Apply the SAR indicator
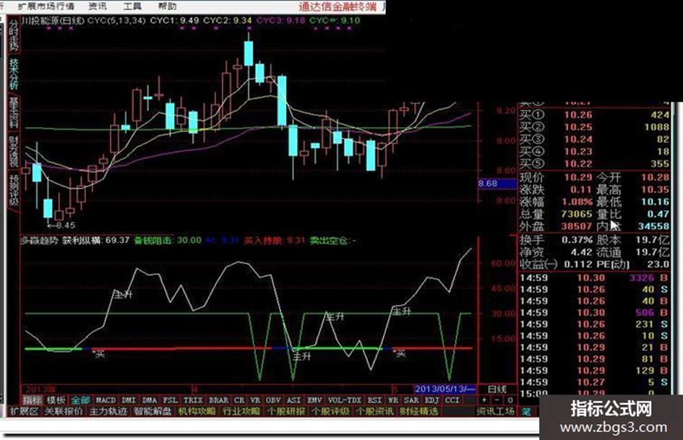Screen dimensions: 683x440 pyautogui.click(x=411, y=400)
